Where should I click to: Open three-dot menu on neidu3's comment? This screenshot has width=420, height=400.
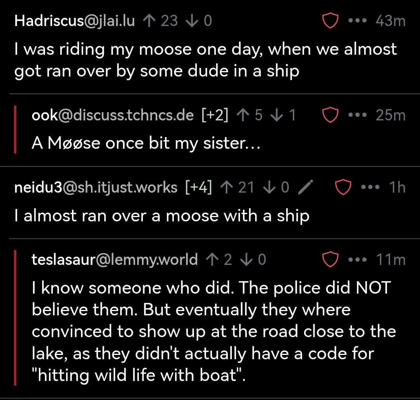pyautogui.click(x=370, y=188)
